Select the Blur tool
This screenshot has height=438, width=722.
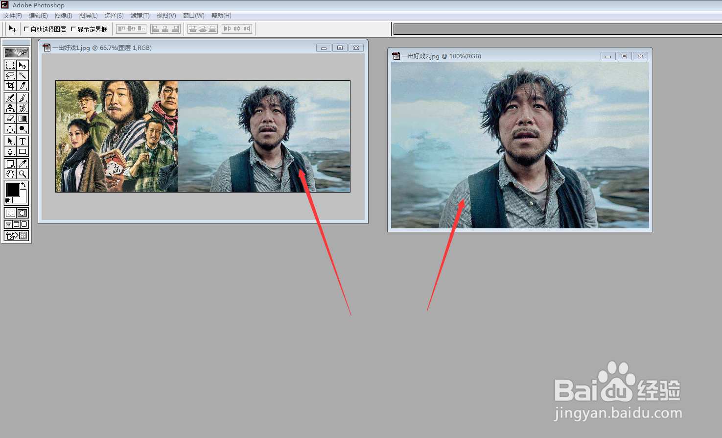click(x=10, y=129)
